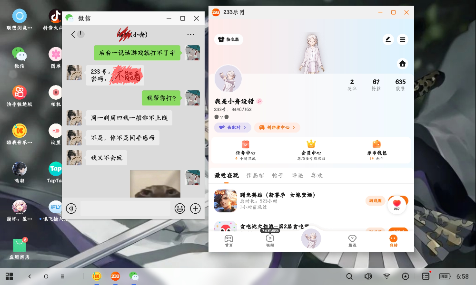476x285 pixels.
Task: Switch to the 作品栏 tab
Action: pyautogui.click(x=255, y=175)
